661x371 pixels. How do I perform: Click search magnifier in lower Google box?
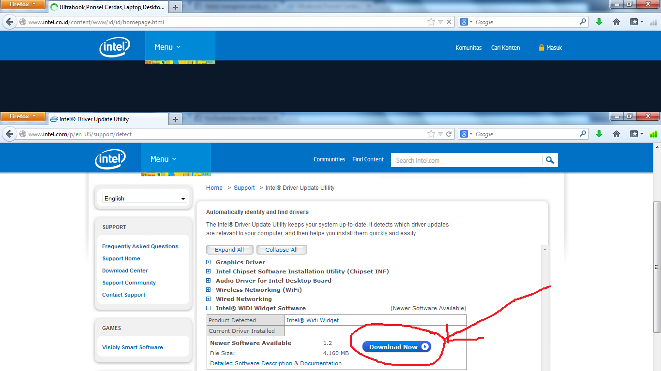[x=583, y=134]
